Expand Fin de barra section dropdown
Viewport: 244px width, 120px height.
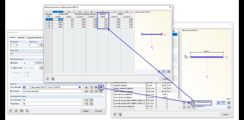click(83, 91)
